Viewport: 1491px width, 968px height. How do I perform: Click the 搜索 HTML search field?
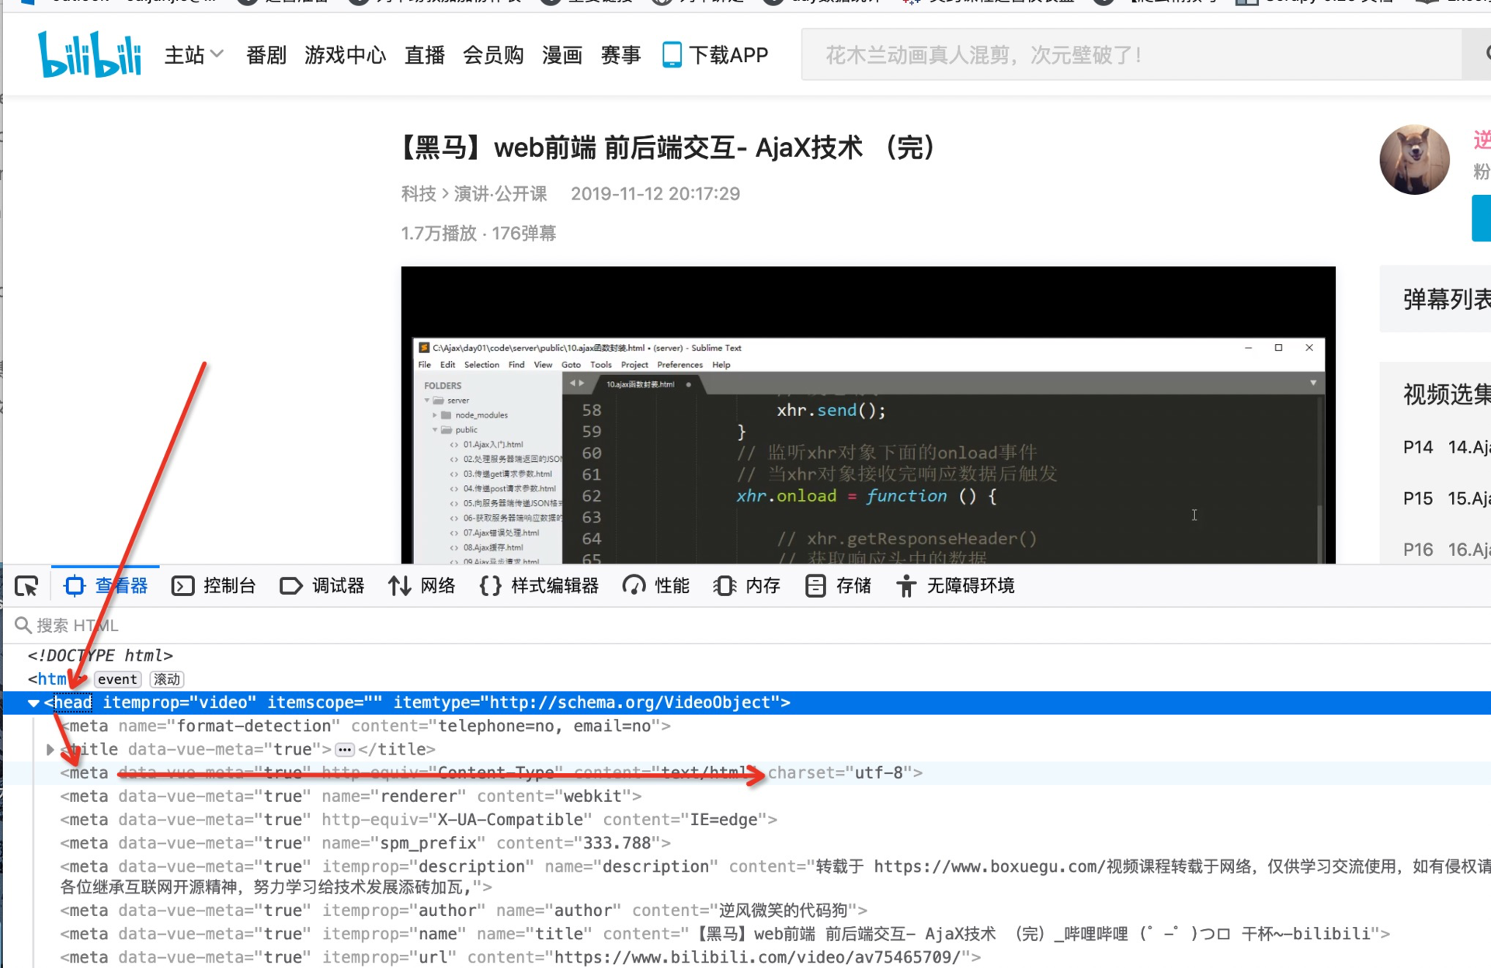(x=745, y=625)
